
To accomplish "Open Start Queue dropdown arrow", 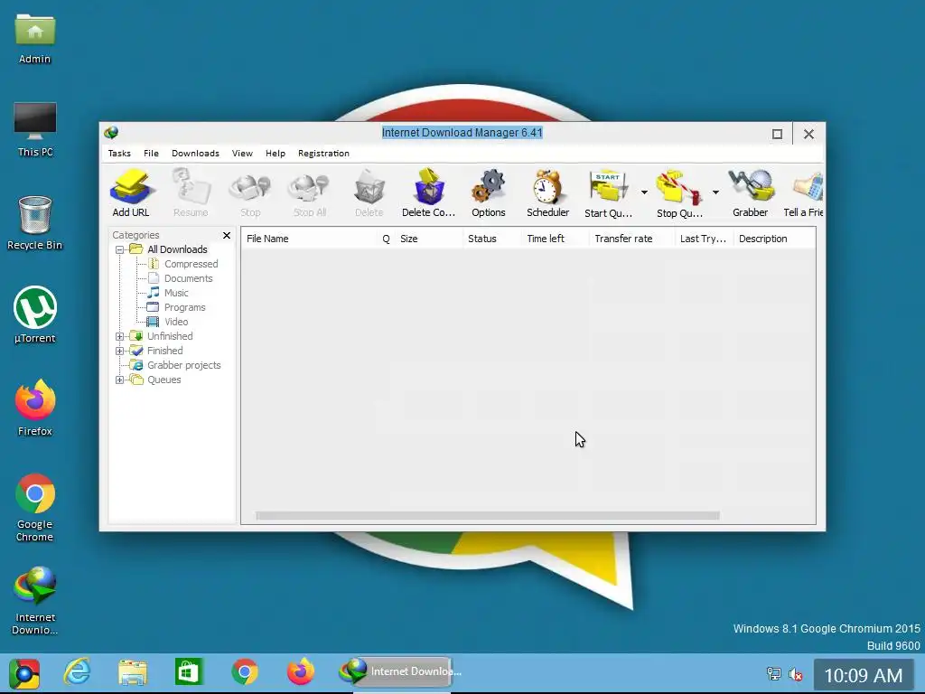I will 644,192.
